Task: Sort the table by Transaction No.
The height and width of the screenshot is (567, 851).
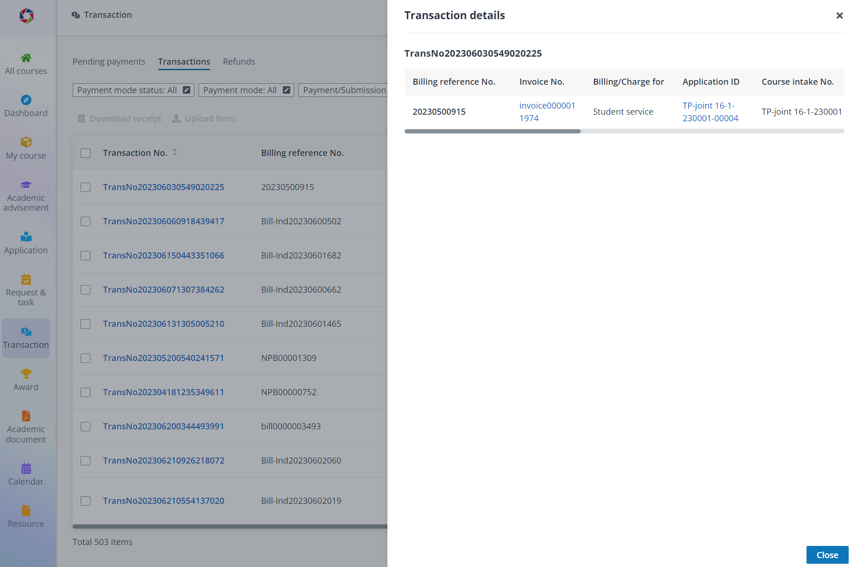Action: pos(175,152)
